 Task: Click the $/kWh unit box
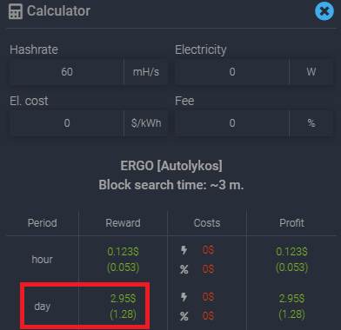click(x=146, y=123)
